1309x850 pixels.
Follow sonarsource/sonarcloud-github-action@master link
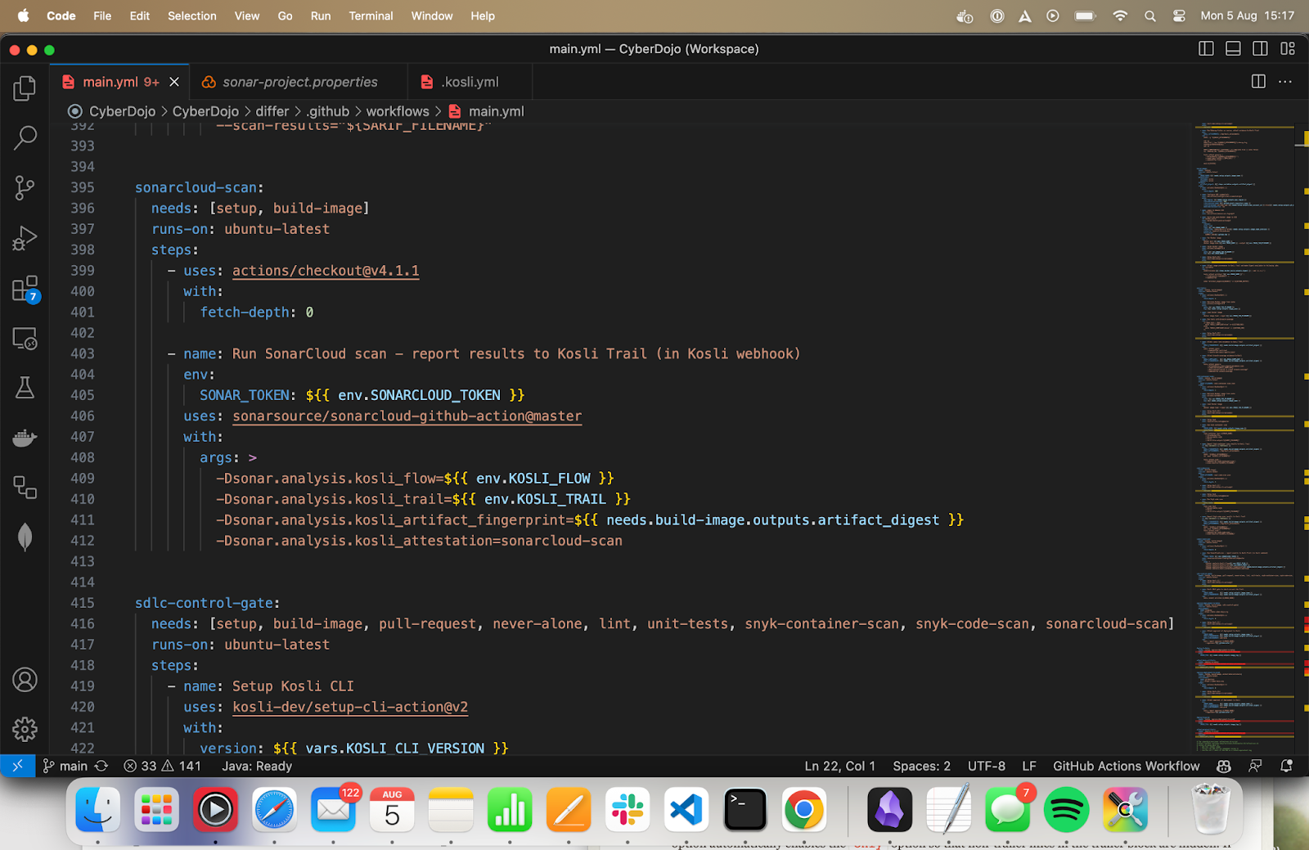click(407, 416)
